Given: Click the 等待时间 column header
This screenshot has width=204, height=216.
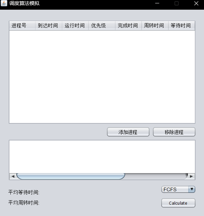Looking at the screenshot, I should 182,26.
